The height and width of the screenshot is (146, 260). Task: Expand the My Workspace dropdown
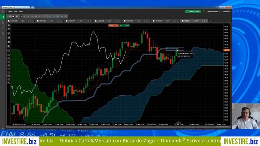[x=214, y=11]
